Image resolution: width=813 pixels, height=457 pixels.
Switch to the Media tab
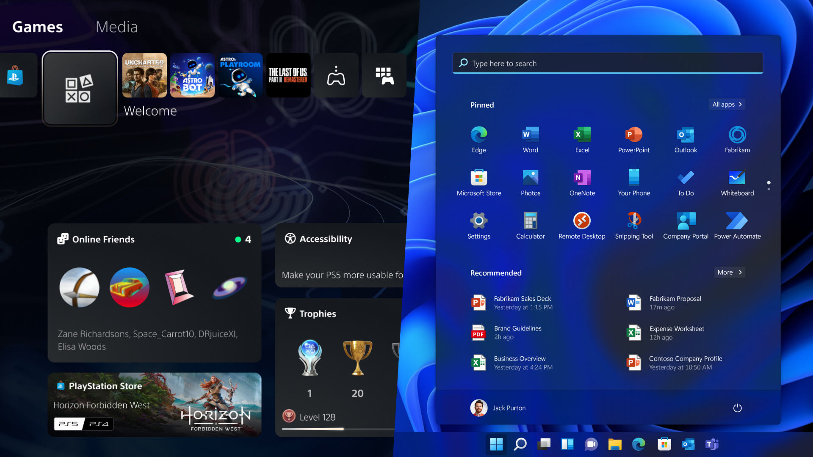click(x=117, y=27)
